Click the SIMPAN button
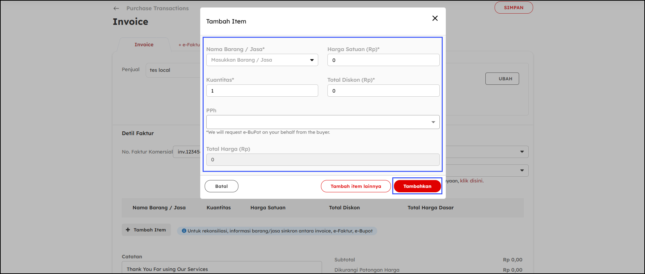Image resolution: width=645 pixels, height=274 pixels. coord(513,8)
